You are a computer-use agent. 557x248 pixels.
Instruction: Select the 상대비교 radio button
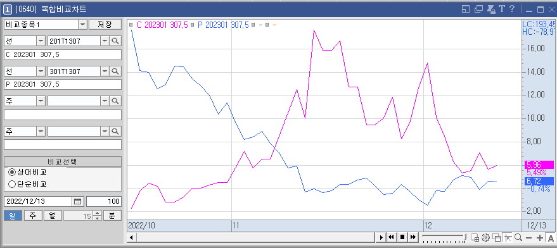click(12, 172)
